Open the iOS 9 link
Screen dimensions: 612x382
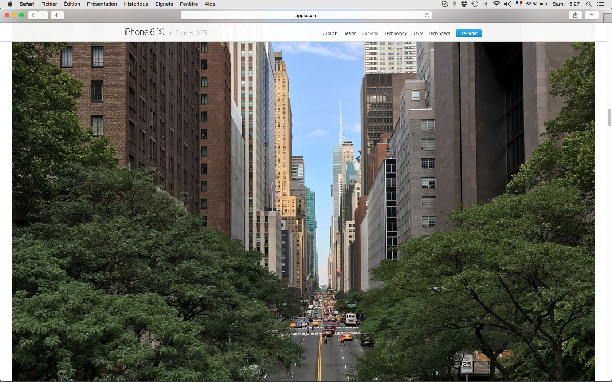(417, 33)
